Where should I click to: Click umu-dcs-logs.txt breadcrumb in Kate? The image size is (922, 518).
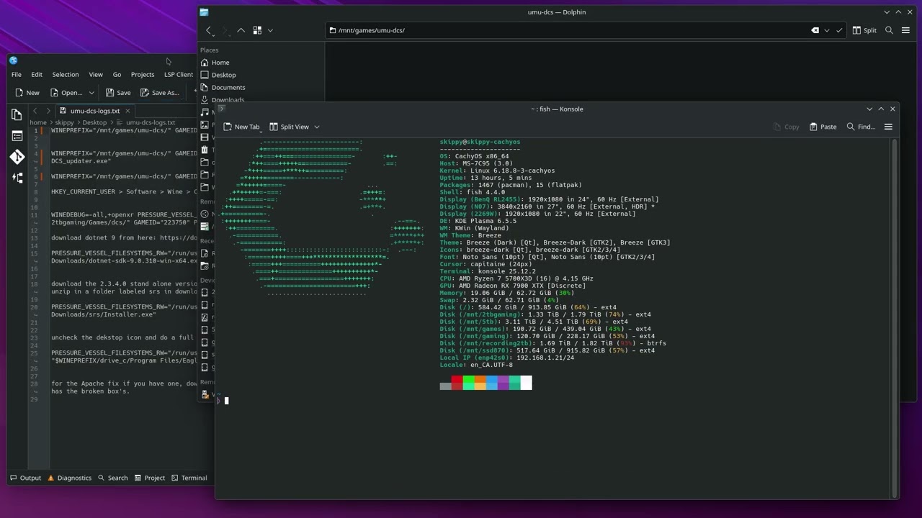click(151, 122)
